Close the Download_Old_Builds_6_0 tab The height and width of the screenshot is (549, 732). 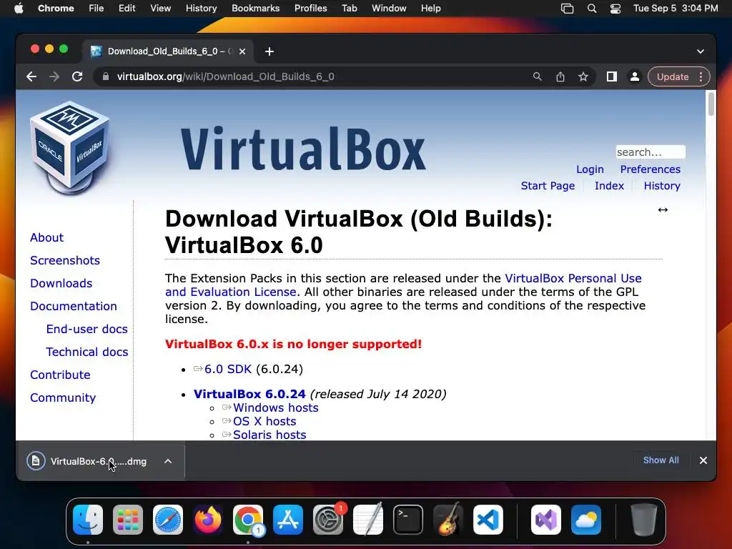point(242,51)
